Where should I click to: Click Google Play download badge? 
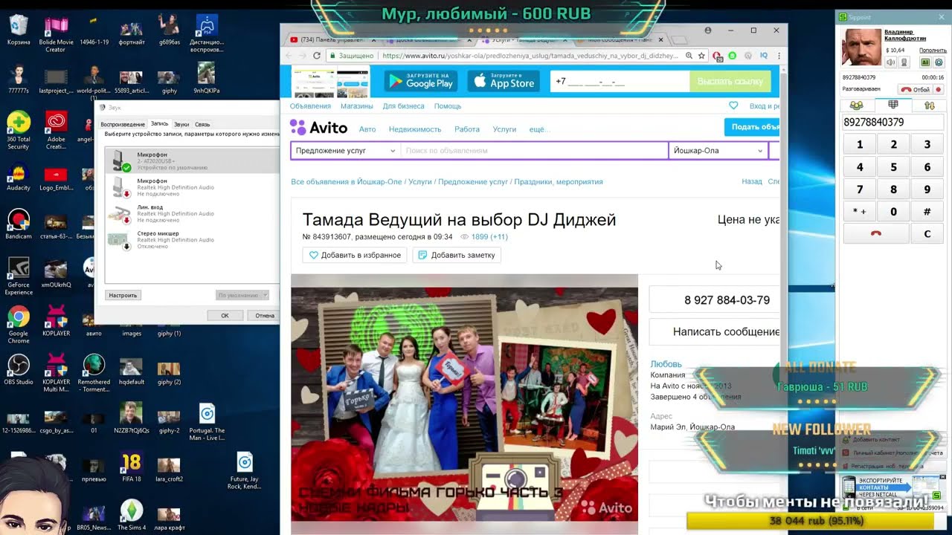420,81
